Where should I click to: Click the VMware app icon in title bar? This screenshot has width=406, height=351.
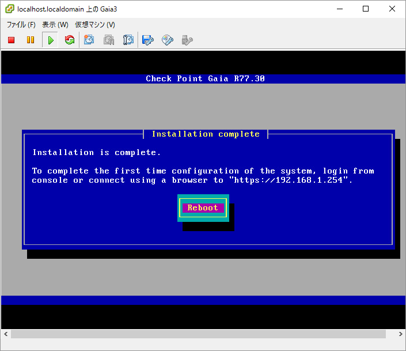pos(10,9)
